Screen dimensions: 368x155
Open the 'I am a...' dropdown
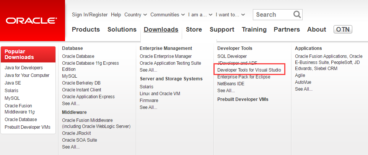(x=200, y=15)
